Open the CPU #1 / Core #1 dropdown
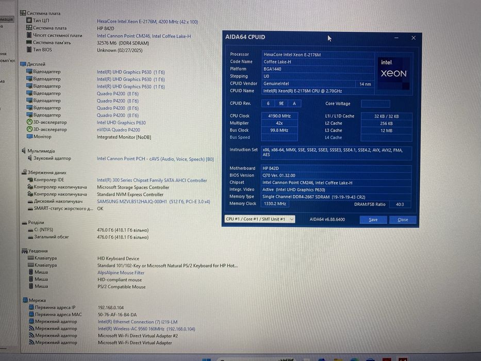481x361 pixels. tap(260, 219)
